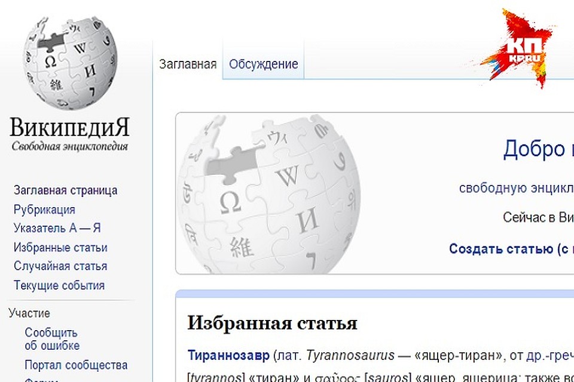Click the large puzzle globe banner image

point(269,194)
